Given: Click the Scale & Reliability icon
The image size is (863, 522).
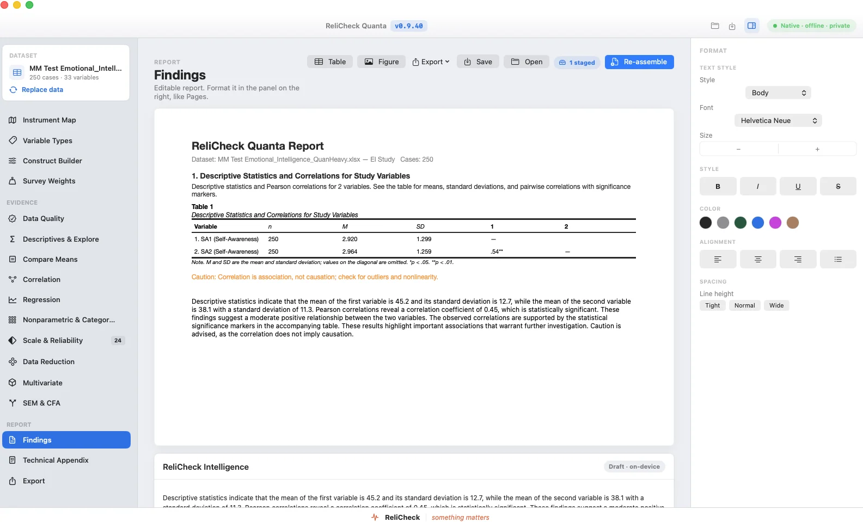Looking at the screenshot, I should pyautogui.click(x=13, y=340).
